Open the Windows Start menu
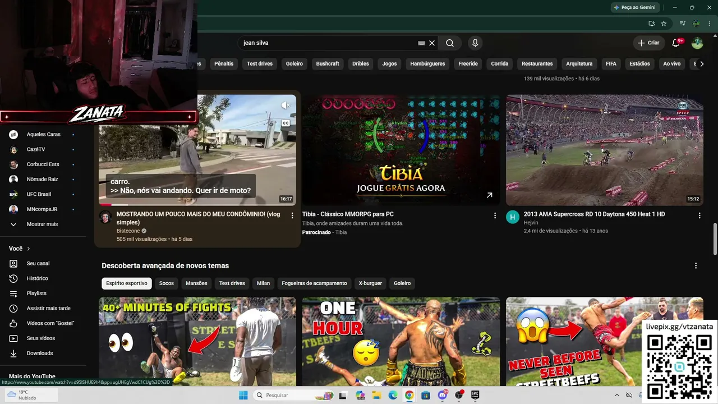This screenshot has width=718, height=404. (x=243, y=395)
